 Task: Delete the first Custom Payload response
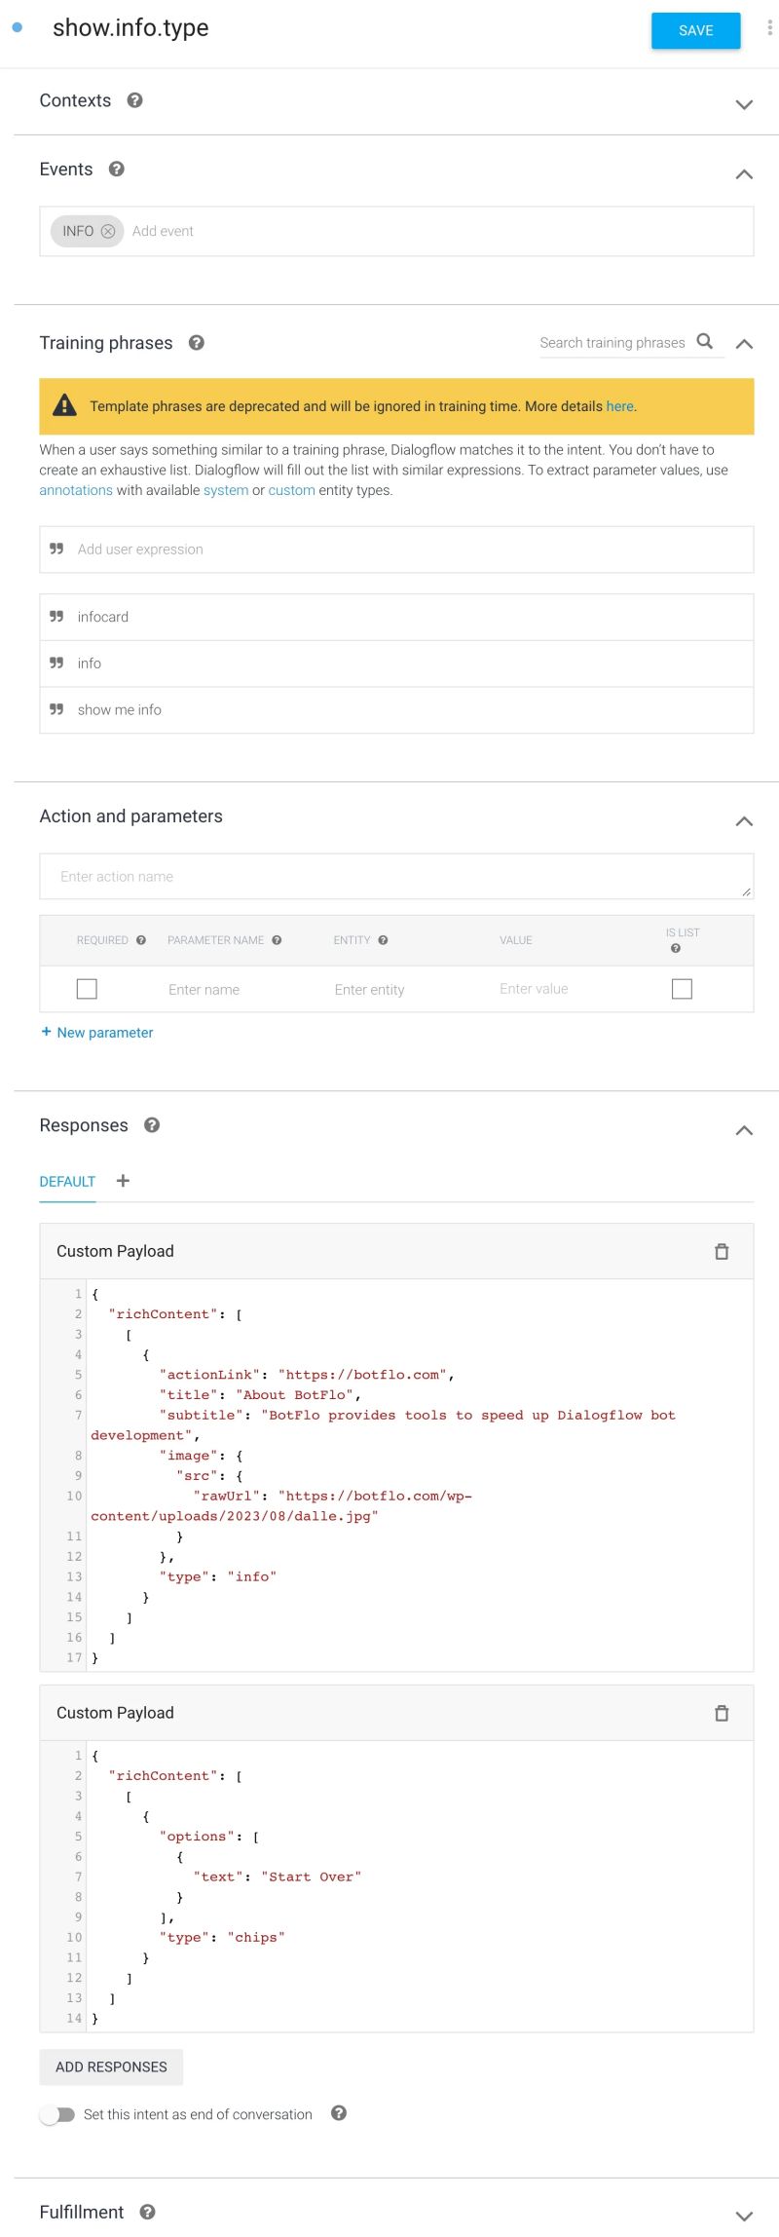[722, 1252]
